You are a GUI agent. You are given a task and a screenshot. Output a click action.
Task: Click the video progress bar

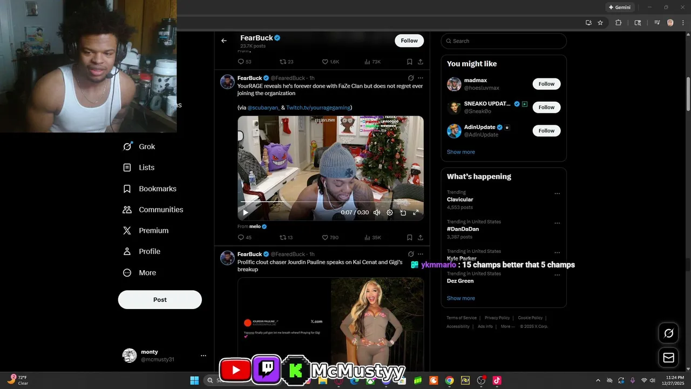click(330, 203)
